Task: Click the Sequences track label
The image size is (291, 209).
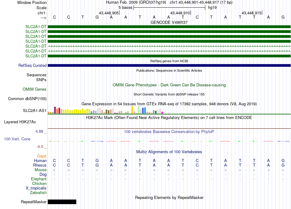Action: click(x=36, y=75)
